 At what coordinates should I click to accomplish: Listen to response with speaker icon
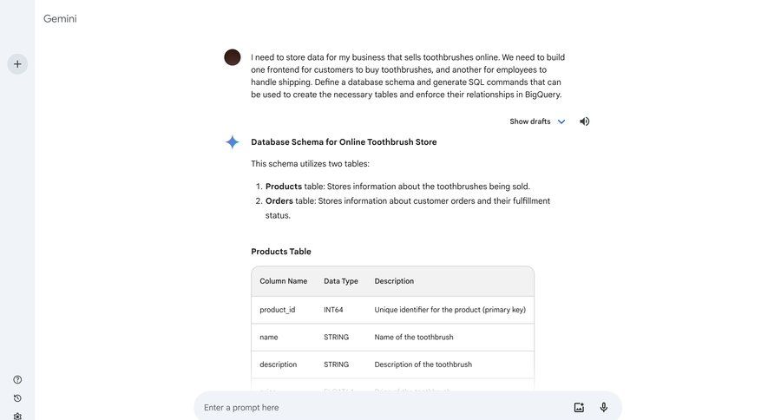[x=585, y=121]
